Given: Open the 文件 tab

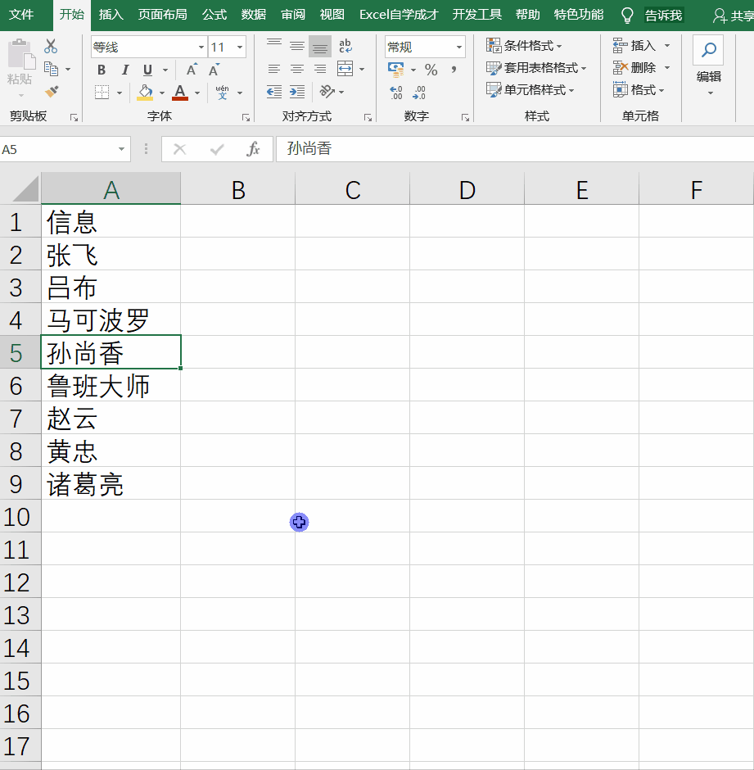Looking at the screenshot, I should point(21,15).
